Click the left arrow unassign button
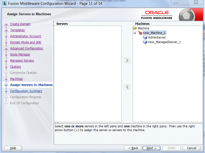This screenshot has width=205, height=153. click(x=127, y=87)
